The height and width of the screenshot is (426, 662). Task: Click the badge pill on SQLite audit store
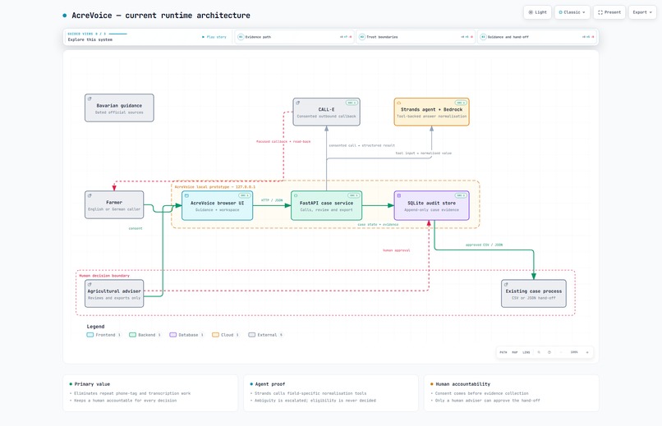coord(461,195)
